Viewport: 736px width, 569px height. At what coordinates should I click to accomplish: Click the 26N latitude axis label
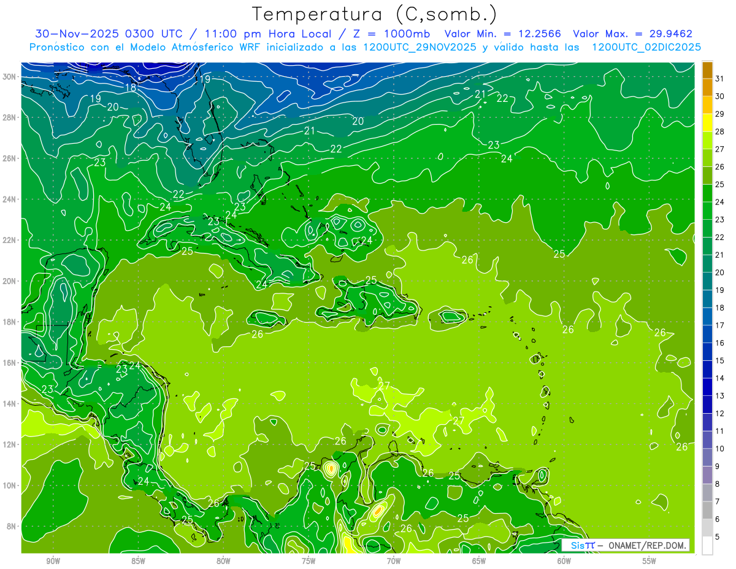coord(10,158)
